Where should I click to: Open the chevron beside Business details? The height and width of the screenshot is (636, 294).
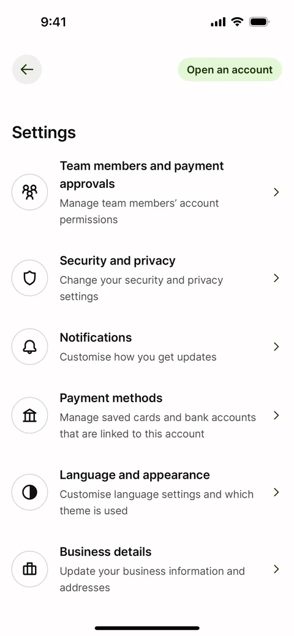(x=276, y=569)
